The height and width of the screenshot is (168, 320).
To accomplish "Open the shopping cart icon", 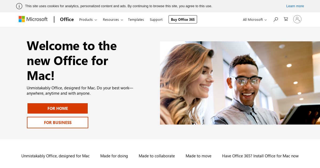I will pyautogui.click(x=286, y=19).
